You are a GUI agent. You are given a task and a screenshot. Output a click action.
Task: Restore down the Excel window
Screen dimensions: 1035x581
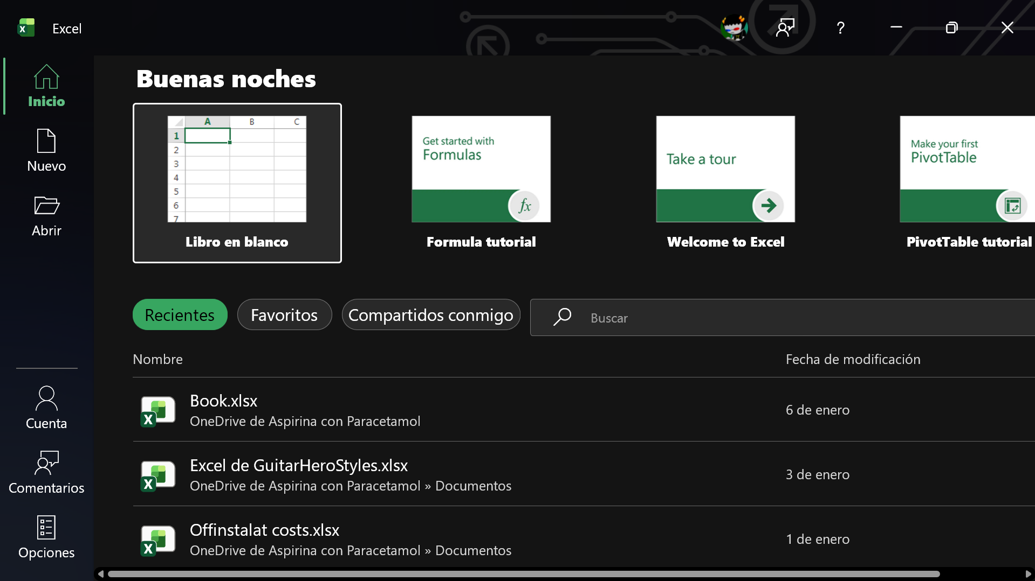pos(951,27)
